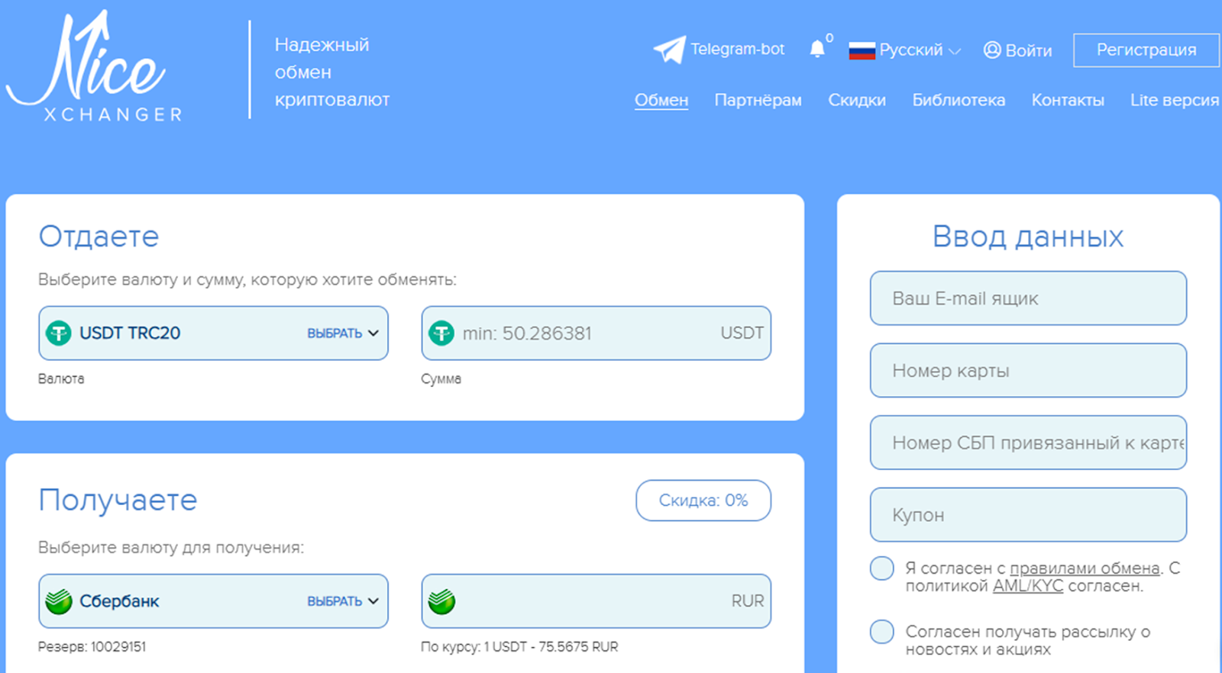Click the Резерв: 10029151 text
Image resolution: width=1222 pixels, height=673 pixels.
(x=92, y=647)
